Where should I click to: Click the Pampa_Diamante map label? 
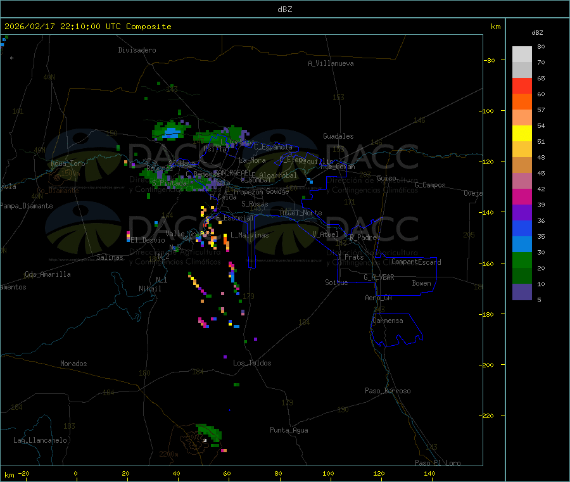coord(27,206)
